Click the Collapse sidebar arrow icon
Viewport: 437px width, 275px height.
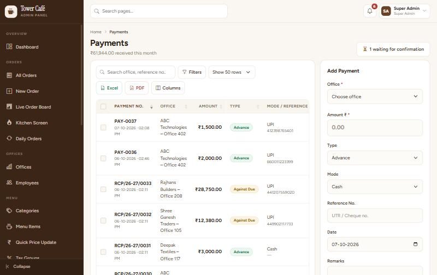[x=7, y=266]
